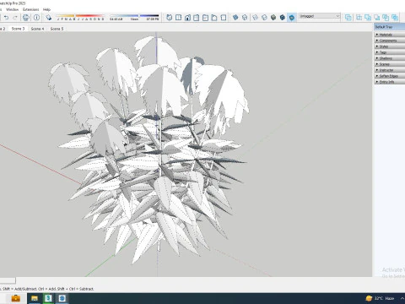Toggle Back Edges style icon
Viewport: 405px width, 304px height.
click(x=245, y=18)
